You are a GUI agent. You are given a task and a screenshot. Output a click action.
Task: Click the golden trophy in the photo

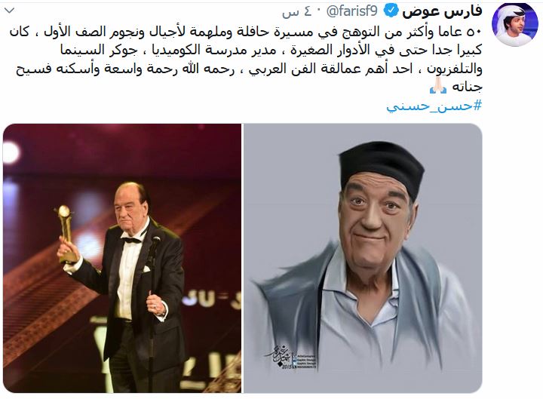(67, 234)
